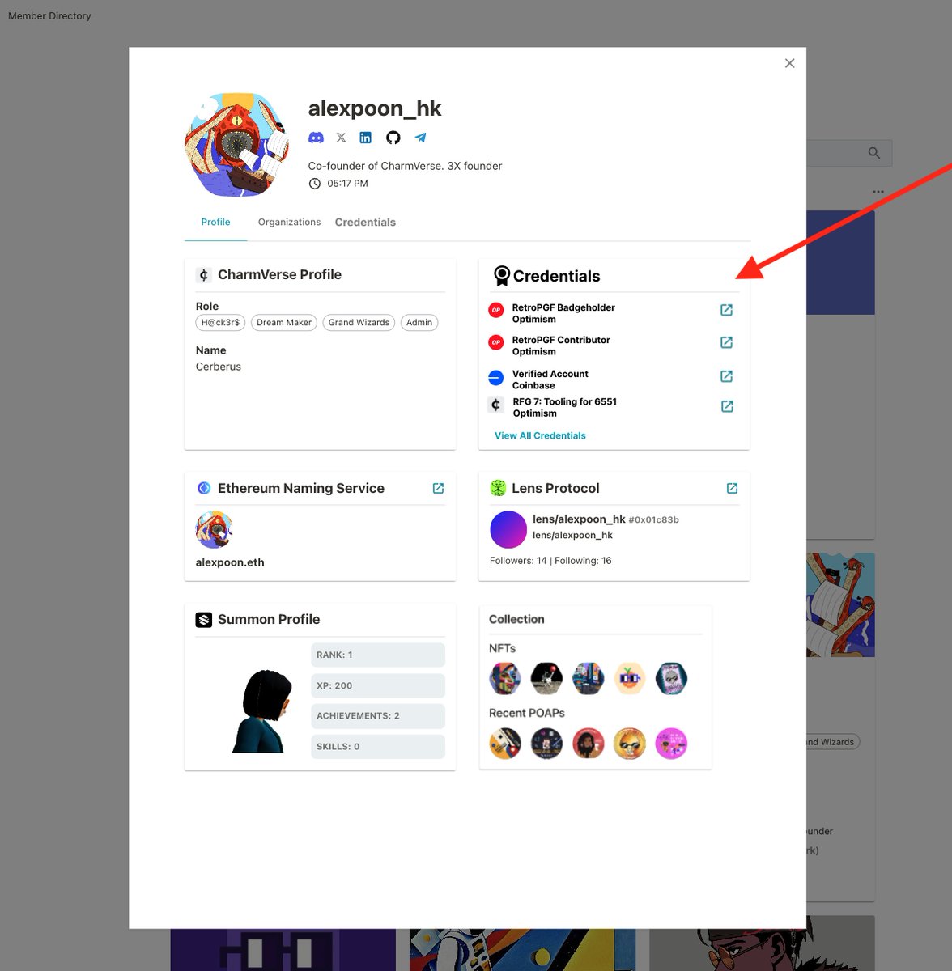Open RetroPGF Contributor external link icon

pos(726,341)
